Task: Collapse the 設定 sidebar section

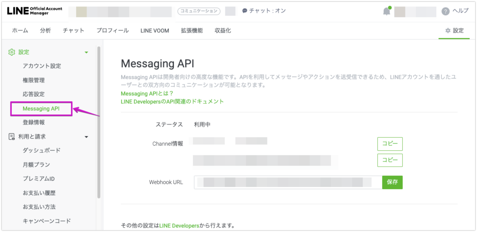Action: pyautogui.click(x=86, y=52)
